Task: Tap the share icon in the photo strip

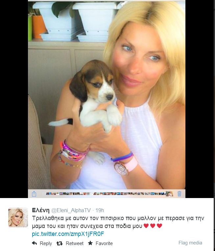Action: [x=34, y=194]
